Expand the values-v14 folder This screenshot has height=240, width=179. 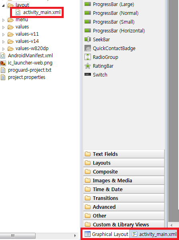3,42
